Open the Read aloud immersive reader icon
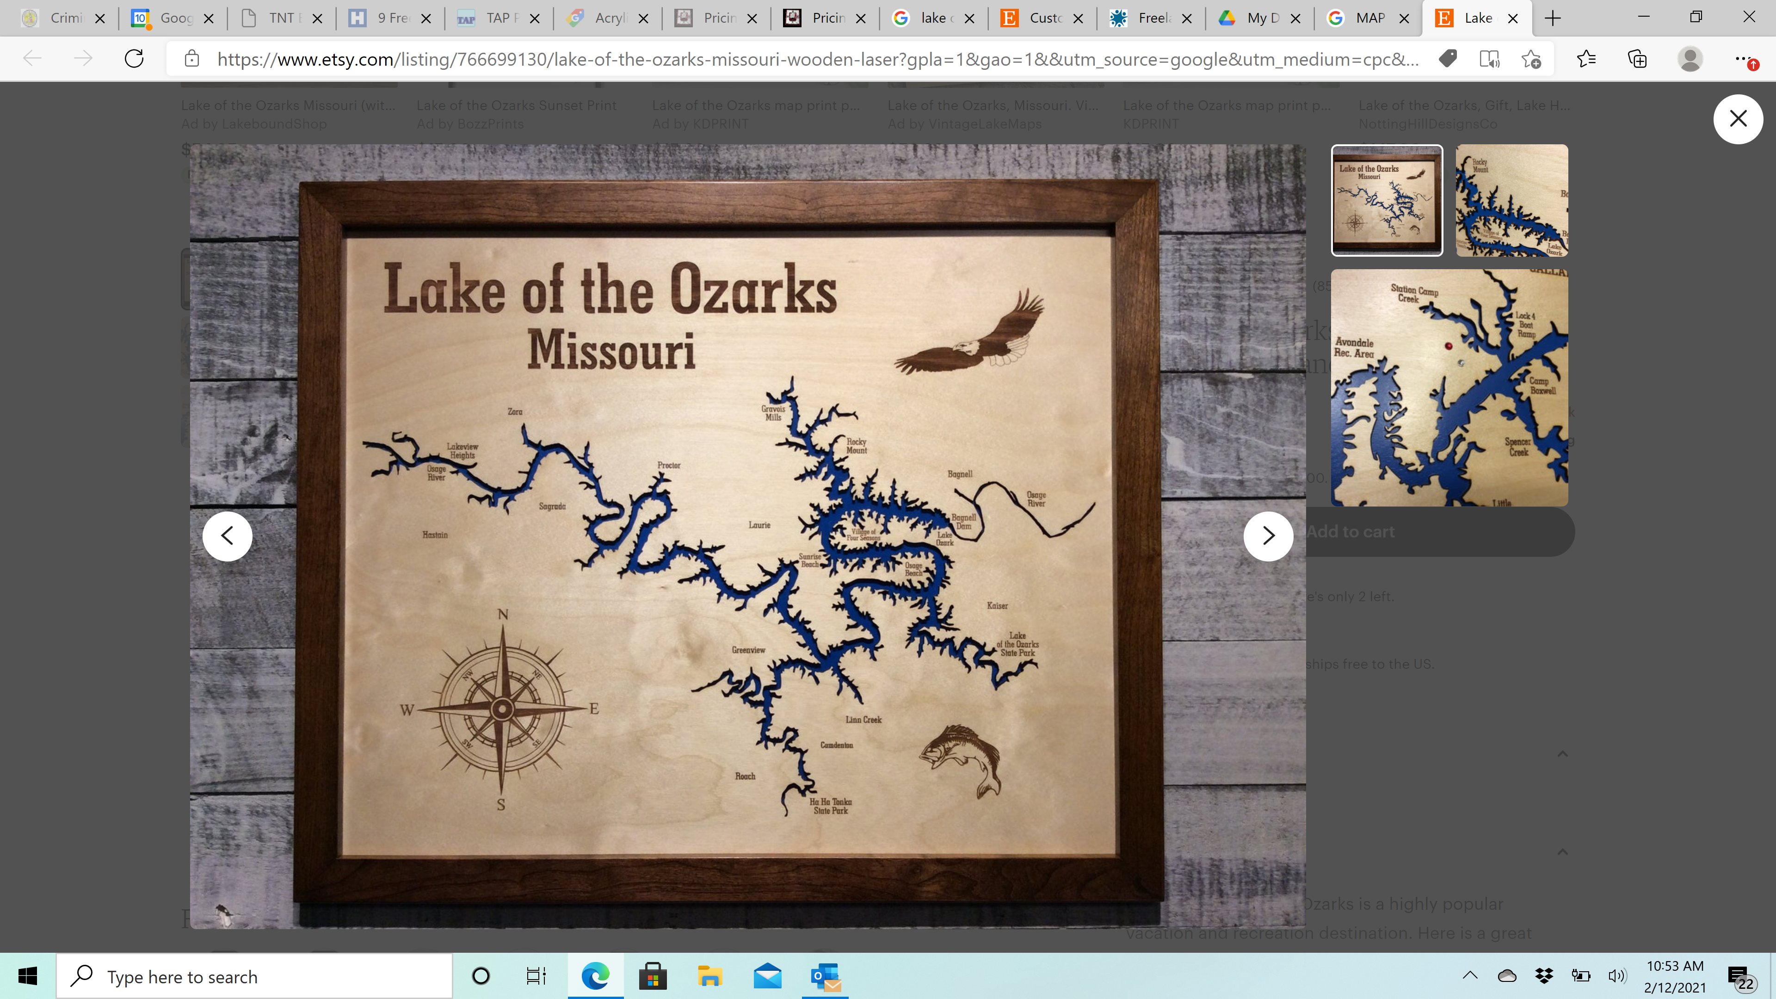The image size is (1776, 999). pos(1489,59)
